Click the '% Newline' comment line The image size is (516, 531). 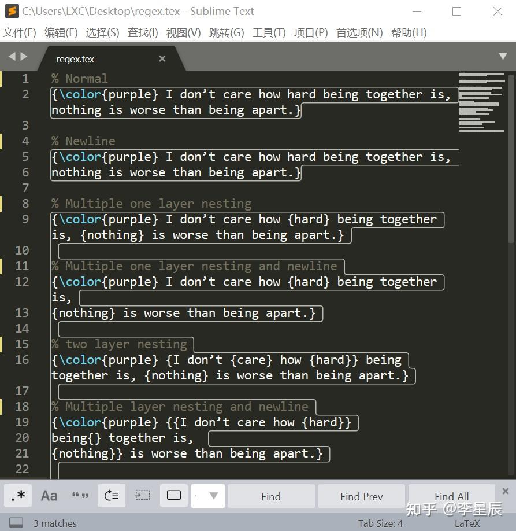pyautogui.click(x=83, y=141)
